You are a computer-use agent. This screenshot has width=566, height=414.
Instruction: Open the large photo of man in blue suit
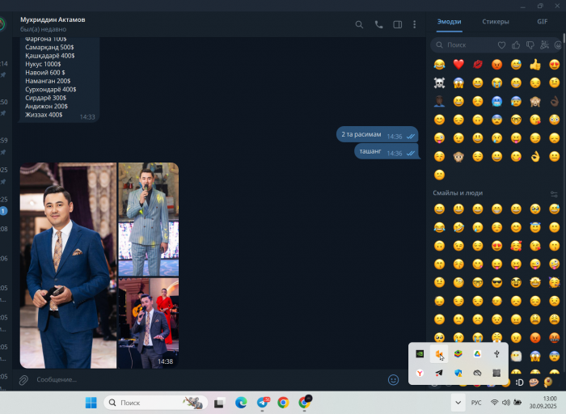(x=68, y=266)
